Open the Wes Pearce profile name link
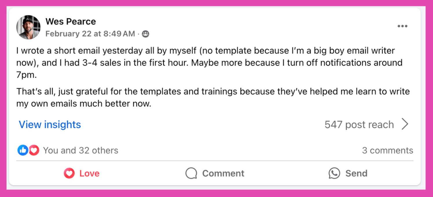Viewport: 433px width, 197px height. tap(71, 21)
